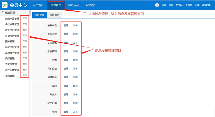Click 发布 for the 会议会展 row
Viewport: 215px width, 117px height.
(x=75, y=34)
